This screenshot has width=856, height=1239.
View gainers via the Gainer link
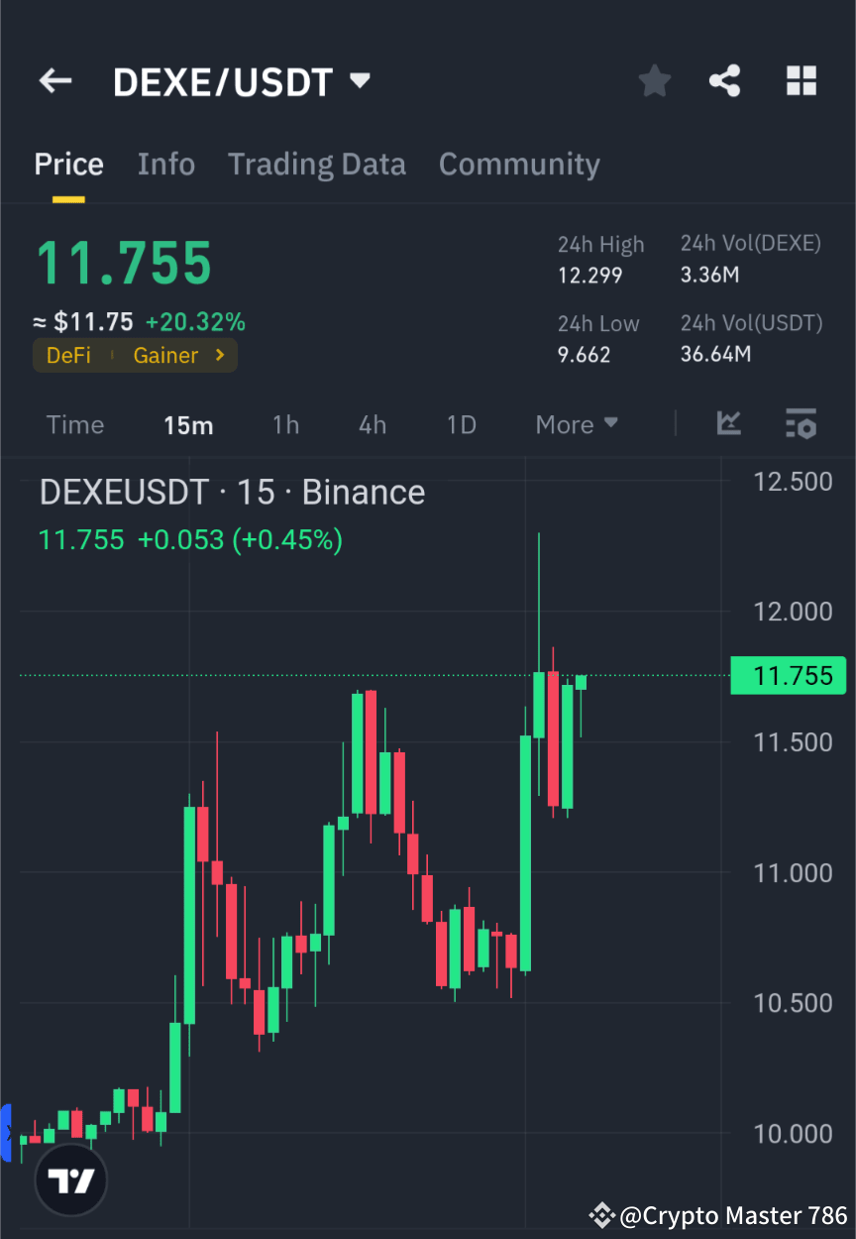click(165, 355)
